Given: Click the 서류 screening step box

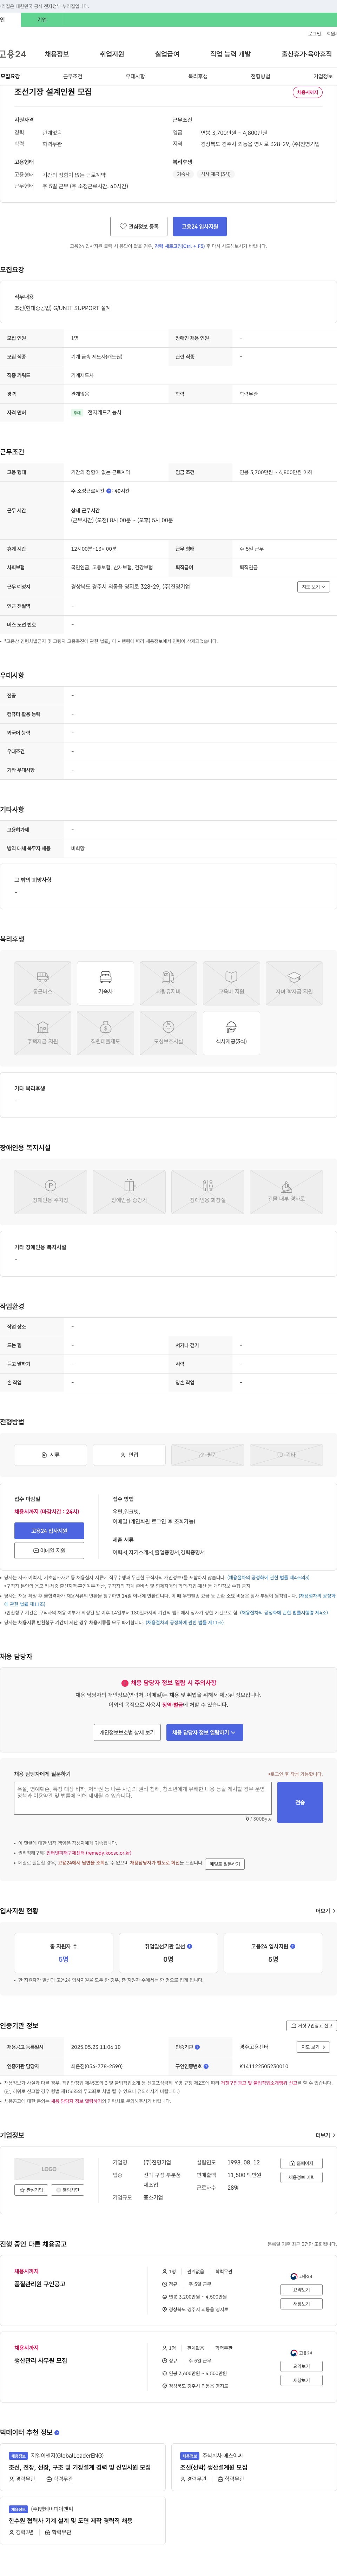Looking at the screenshot, I should point(50,1455).
